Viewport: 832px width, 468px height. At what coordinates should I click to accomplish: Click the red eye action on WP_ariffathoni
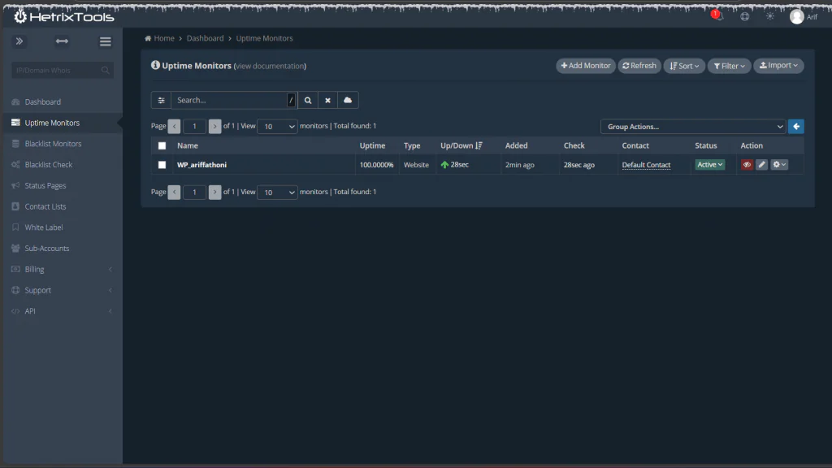click(747, 165)
